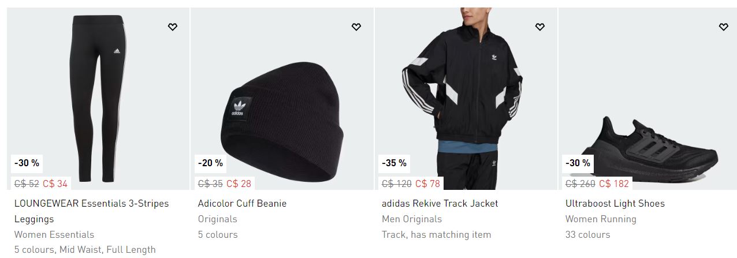The height and width of the screenshot is (258, 737).
Task: Select the -20 % badge on beanie
Action: tap(211, 163)
